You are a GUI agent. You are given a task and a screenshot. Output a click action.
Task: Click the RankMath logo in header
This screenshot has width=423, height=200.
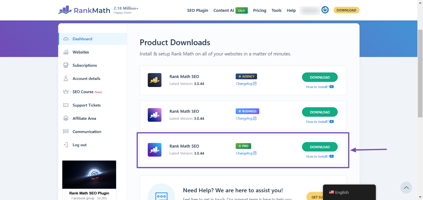84,10
